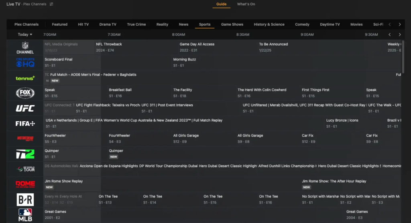
Task: Select the Comedy category tab
Action: [x=302, y=24]
